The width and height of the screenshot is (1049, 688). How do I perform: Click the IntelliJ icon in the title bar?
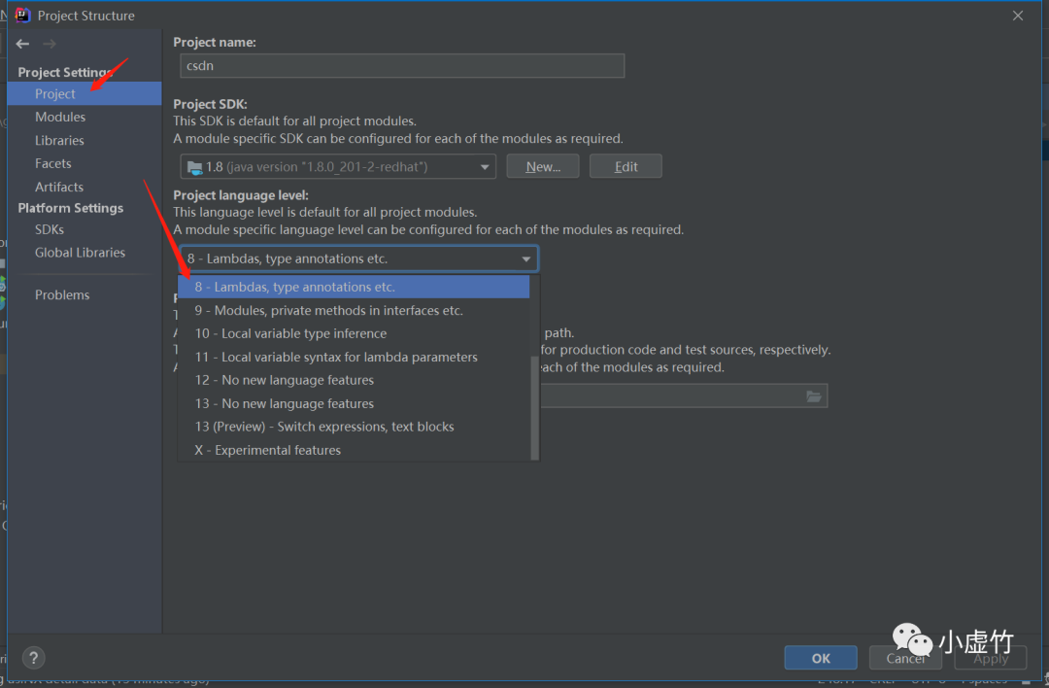tap(22, 16)
